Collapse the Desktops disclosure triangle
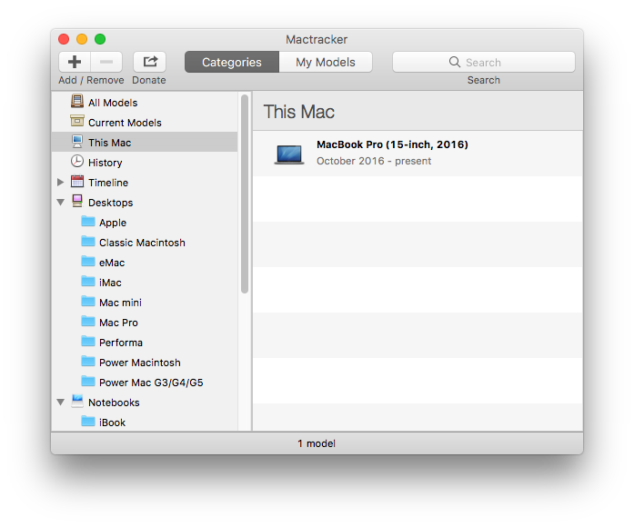The width and height of the screenshot is (634, 527). [60, 203]
